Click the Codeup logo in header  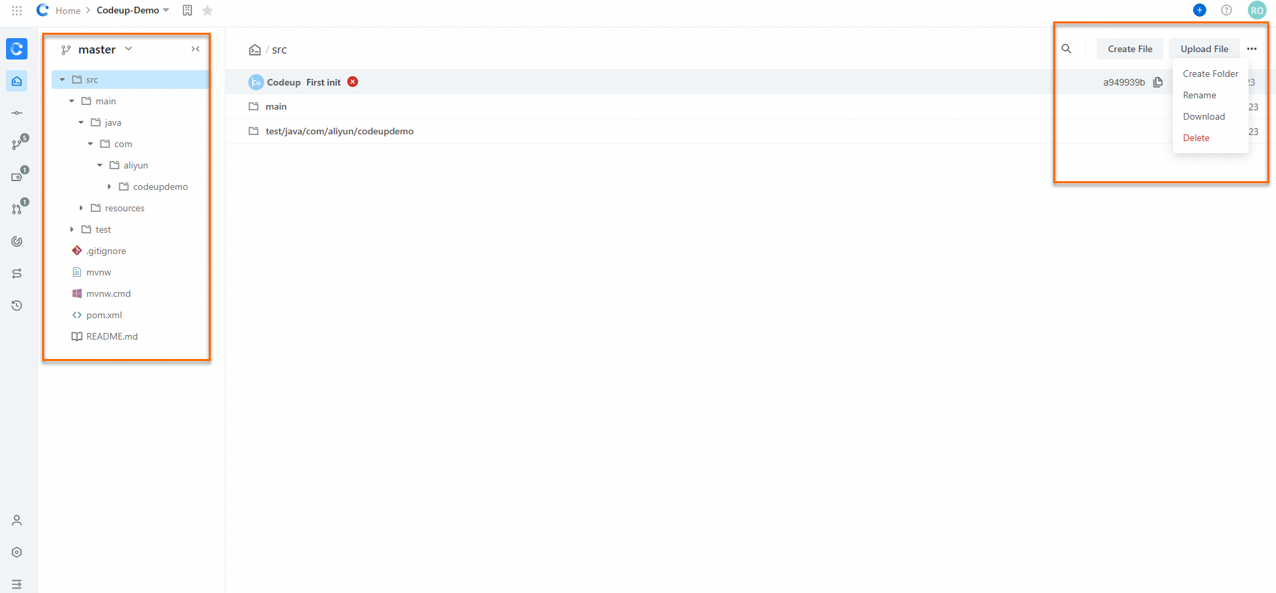pyautogui.click(x=42, y=10)
